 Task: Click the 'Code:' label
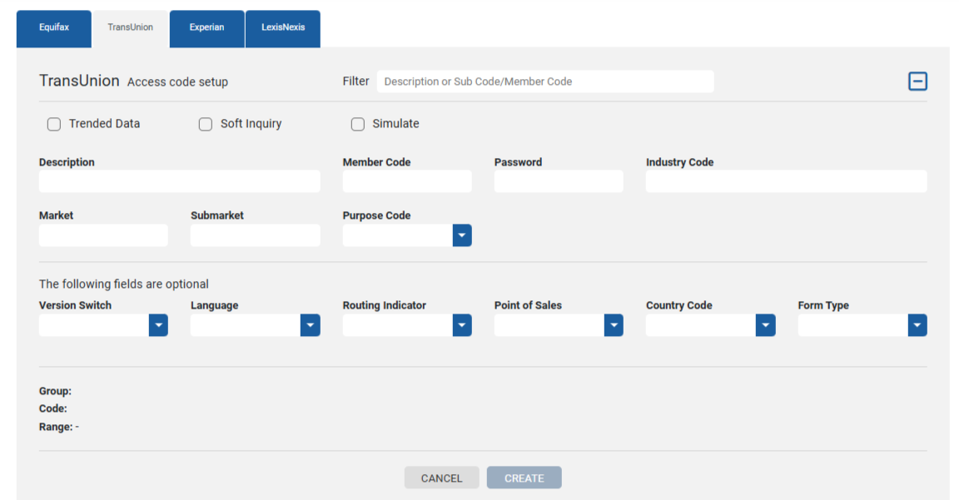tap(53, 409)
